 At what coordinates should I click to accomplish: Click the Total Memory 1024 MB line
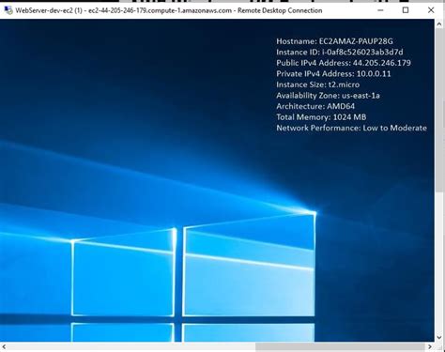321,117
